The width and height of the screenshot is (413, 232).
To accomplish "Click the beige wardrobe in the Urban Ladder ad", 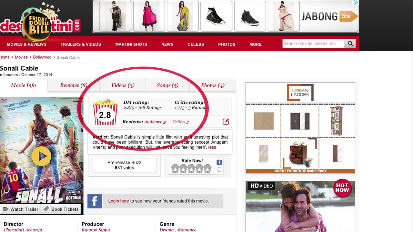I will pyautogui.click(x=264, y=121).
